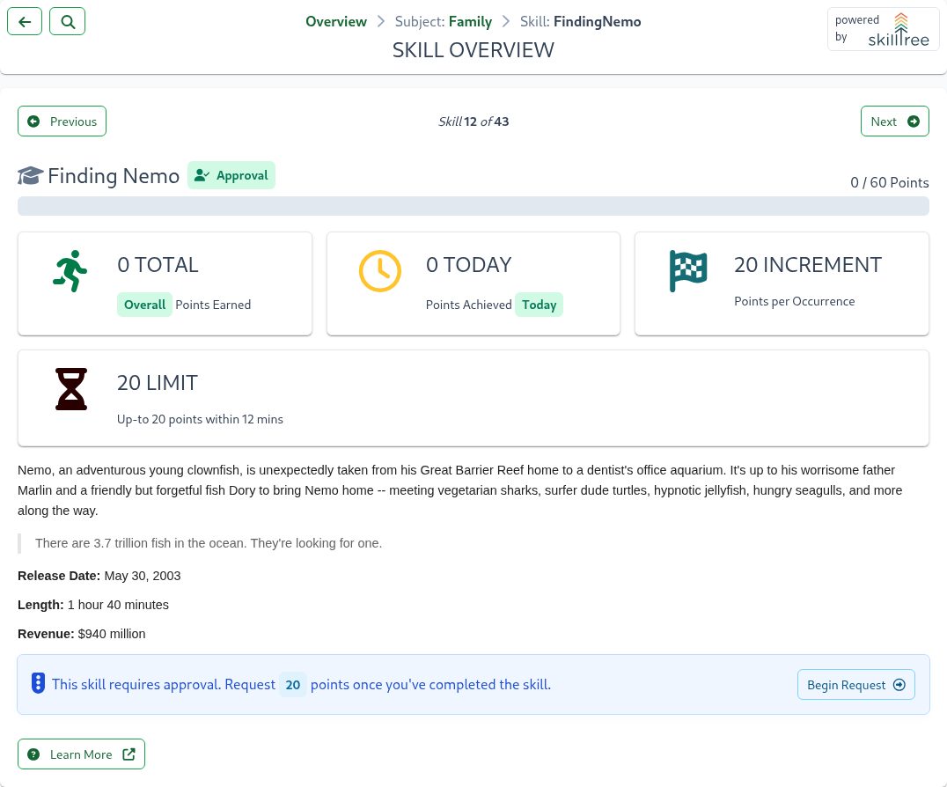Click 'Up-to 20 points within 12 mins'

[200, 419]
